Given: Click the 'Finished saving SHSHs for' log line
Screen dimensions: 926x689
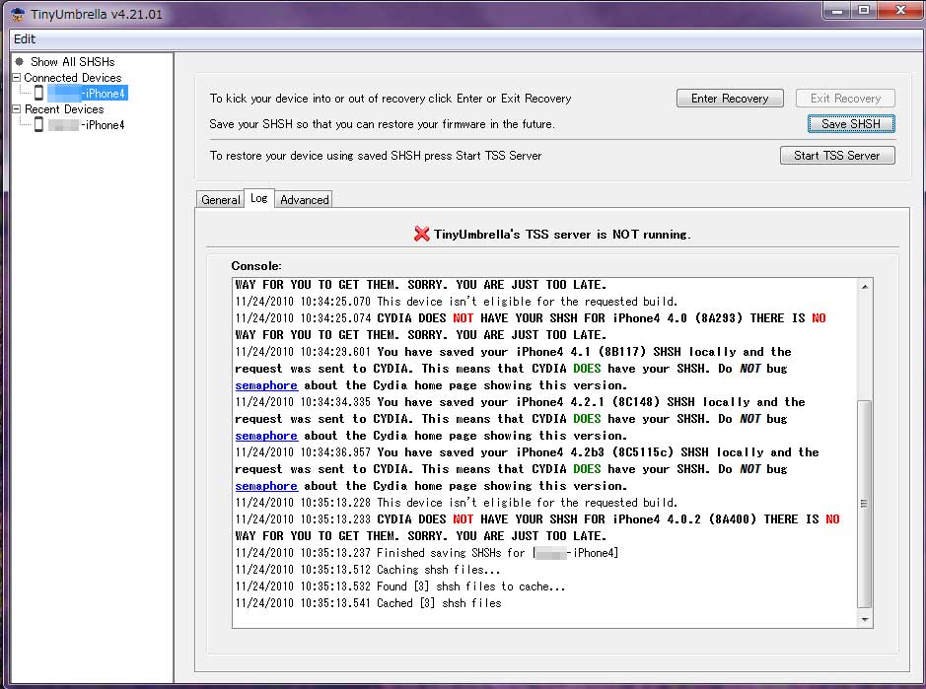Looking at the screenshot, I should click(427, 553).
